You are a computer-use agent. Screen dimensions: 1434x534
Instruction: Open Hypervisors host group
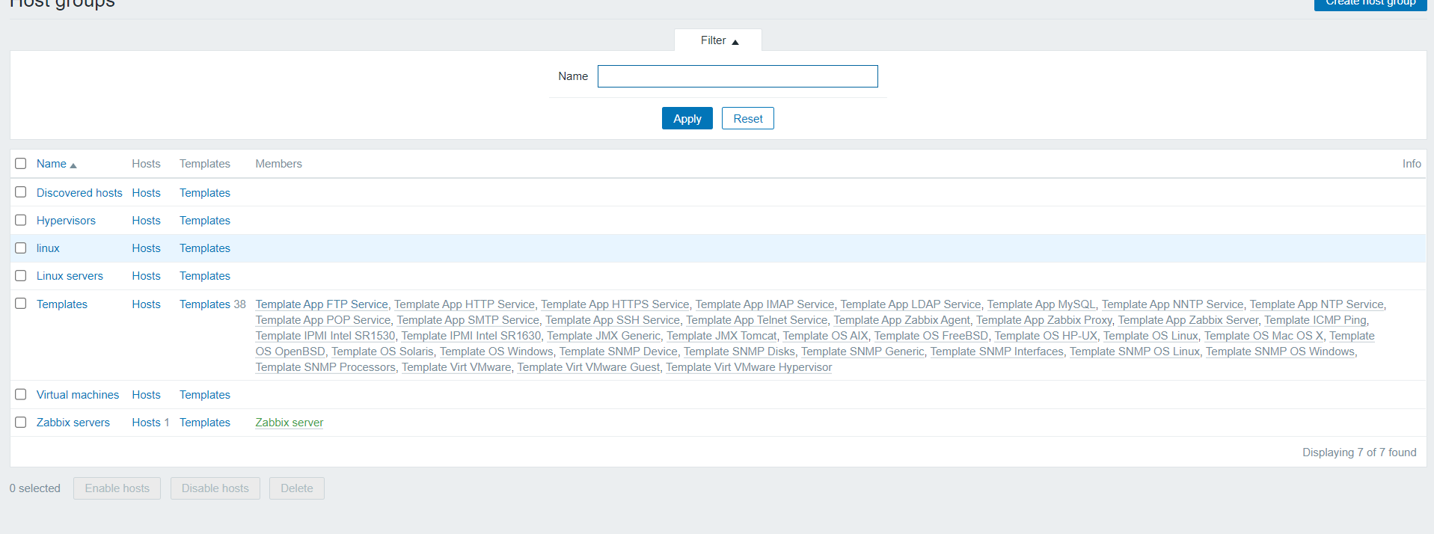click(66, 221)
